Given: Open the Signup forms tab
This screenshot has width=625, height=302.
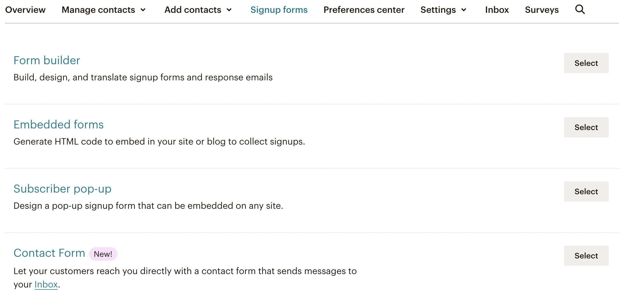Looking at the screenshot, I should click(x=279, y=10).
